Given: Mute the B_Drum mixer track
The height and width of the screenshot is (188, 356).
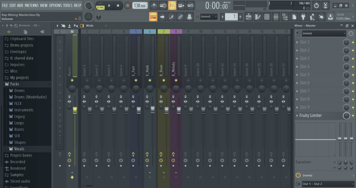Looking at the screenshot, I should pyautogui.click(x=163, y=80).
